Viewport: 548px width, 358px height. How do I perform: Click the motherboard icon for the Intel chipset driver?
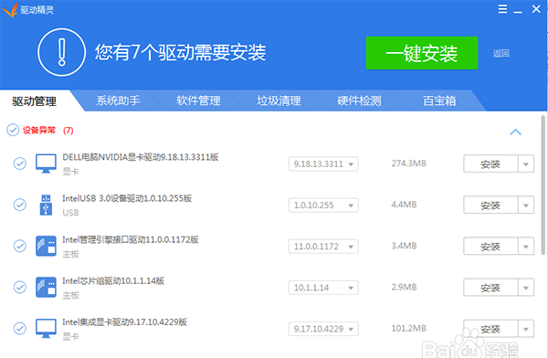tap(46, 288)
